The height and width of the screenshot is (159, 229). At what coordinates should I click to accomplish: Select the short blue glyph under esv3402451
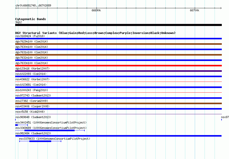(21, 125)
